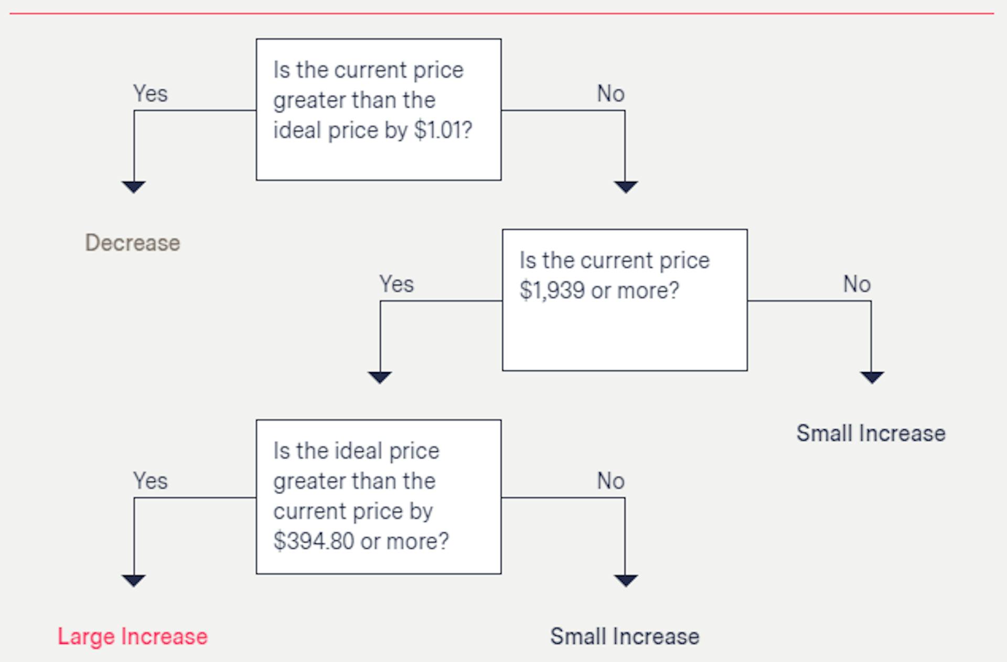The image size is (1007, 662).
Task: Click the No label beside the $1.01 question
Action: (610, 94)
